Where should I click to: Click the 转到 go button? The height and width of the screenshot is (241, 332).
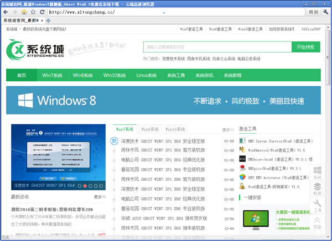[313, 12]
